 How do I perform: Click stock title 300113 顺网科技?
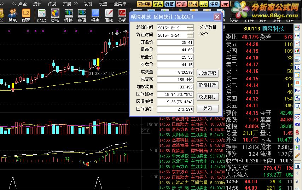click(264, 29)
